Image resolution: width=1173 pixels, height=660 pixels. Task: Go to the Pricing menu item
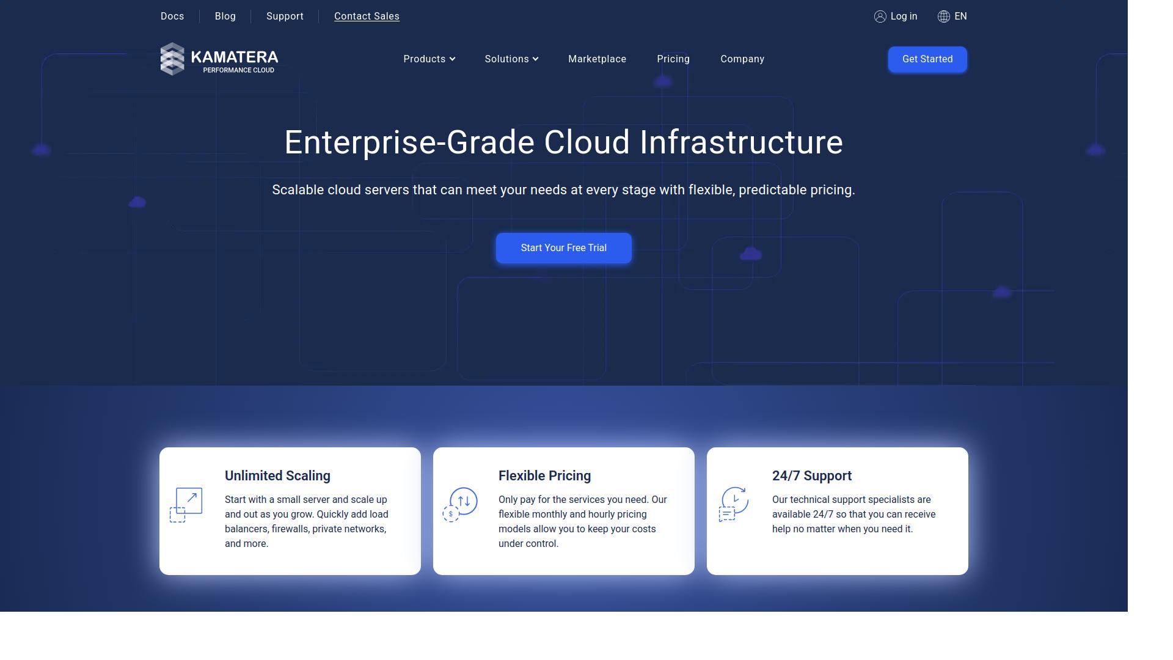pyautogui.click(x=673, y=59)
